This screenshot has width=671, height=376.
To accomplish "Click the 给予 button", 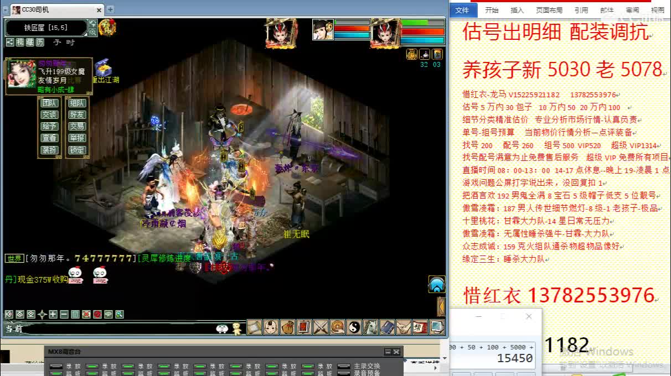I will click(49, 126).
